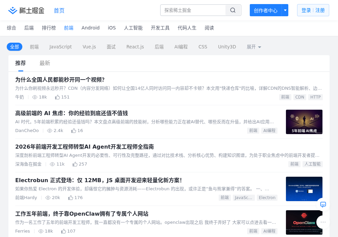Click the views eye icon on 牛奶's article
338x237 pixels.
click(35, 98)
